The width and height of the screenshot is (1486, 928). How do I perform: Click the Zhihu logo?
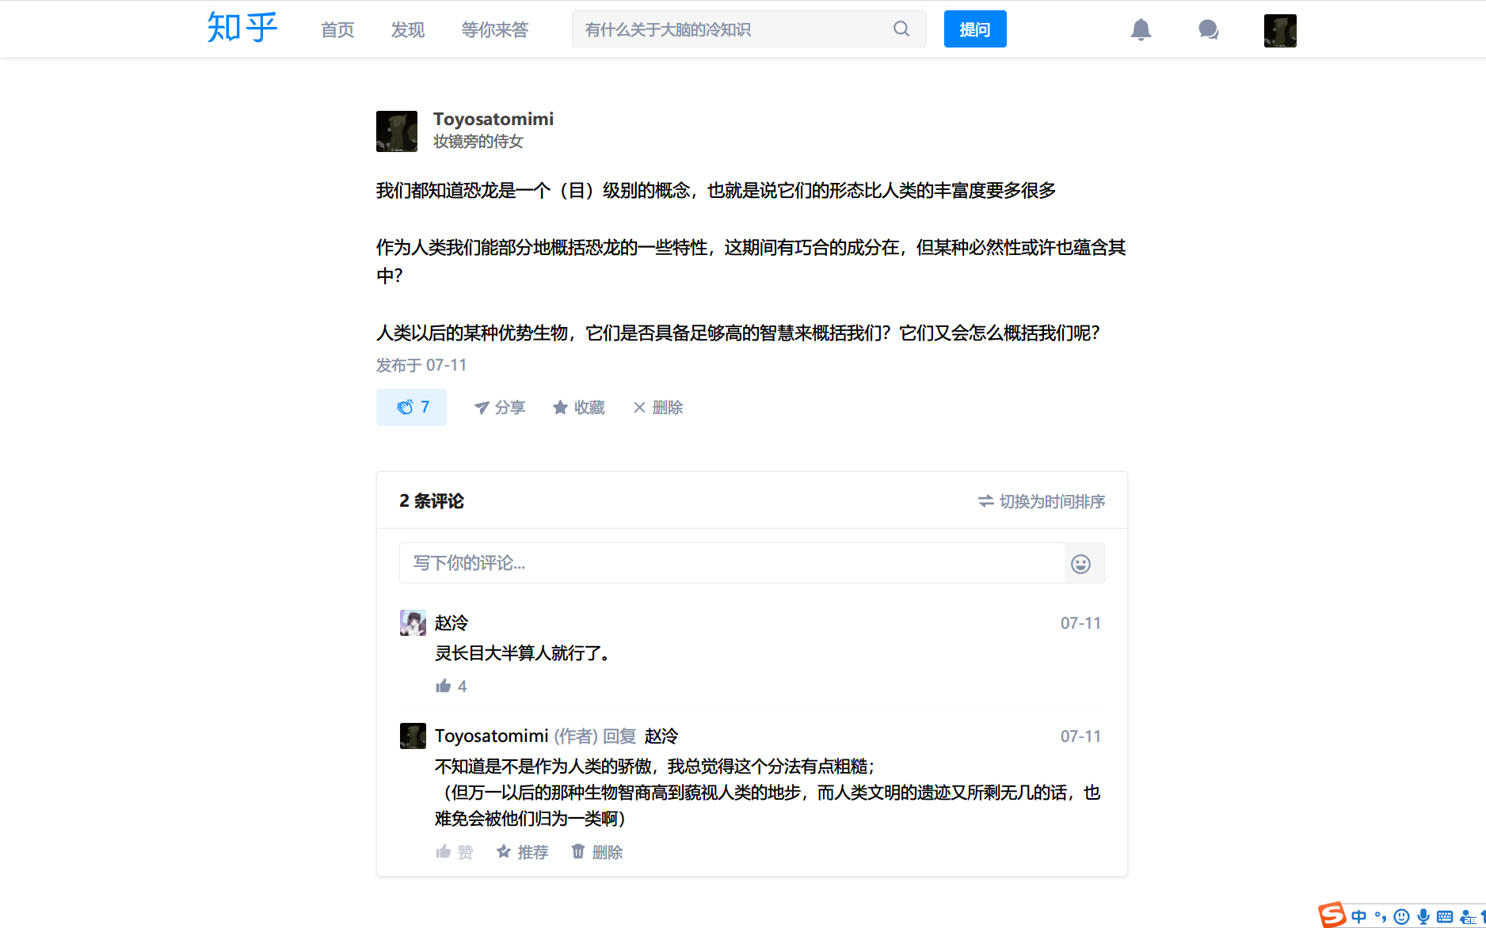[x=242, y=29]
